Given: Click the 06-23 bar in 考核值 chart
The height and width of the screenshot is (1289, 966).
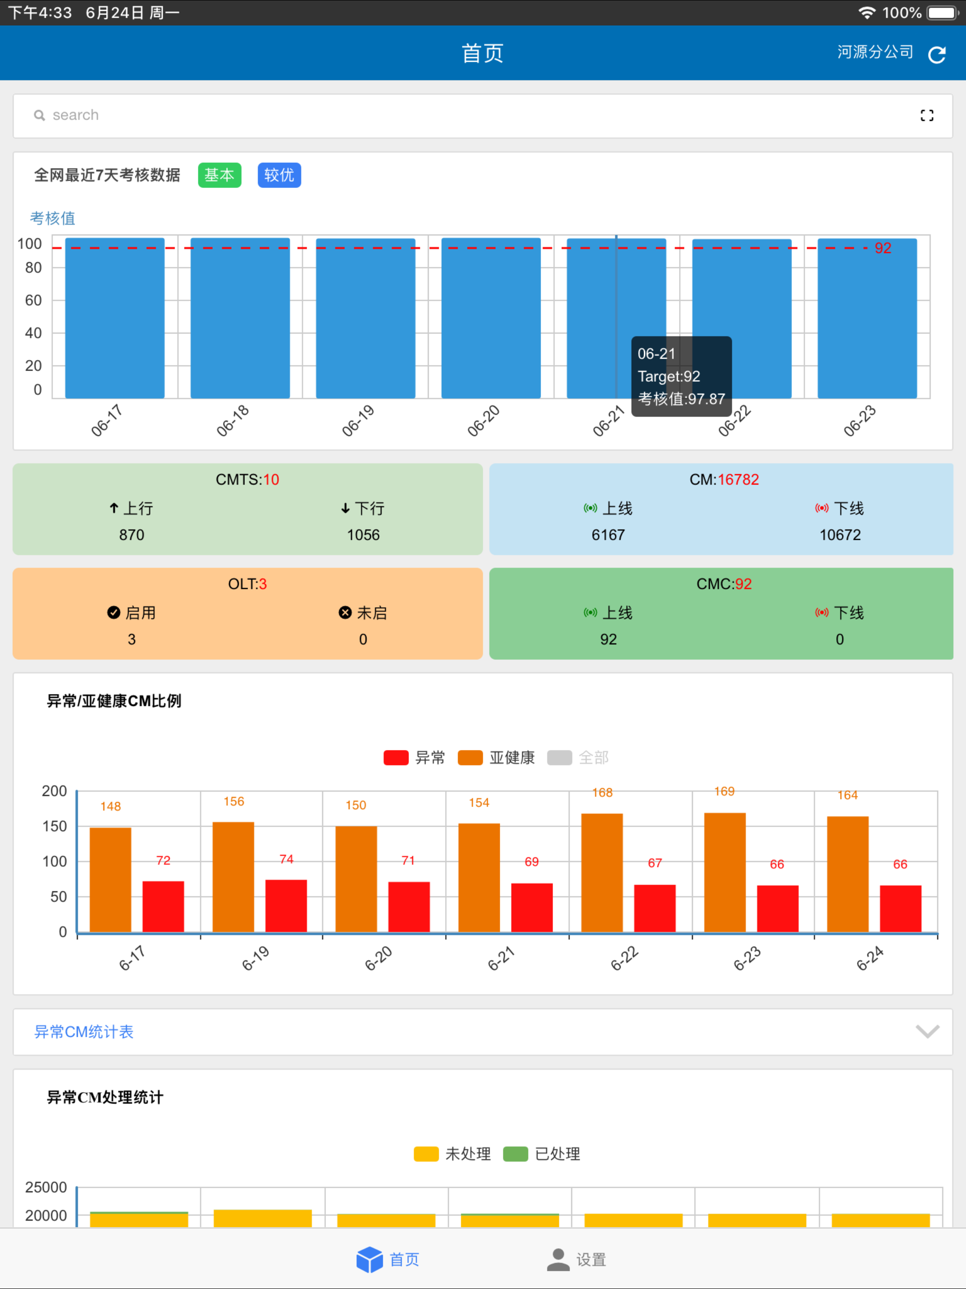Looking at the screenshot, I should click(867, 318).
